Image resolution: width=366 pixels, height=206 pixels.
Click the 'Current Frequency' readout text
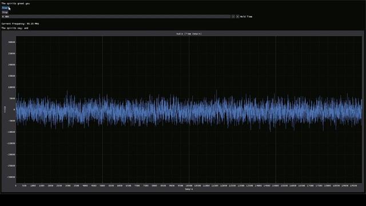20,23
